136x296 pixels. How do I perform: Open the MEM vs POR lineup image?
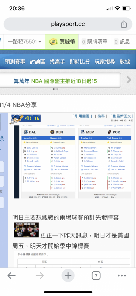pyautogui.click(x=105, y=163)
